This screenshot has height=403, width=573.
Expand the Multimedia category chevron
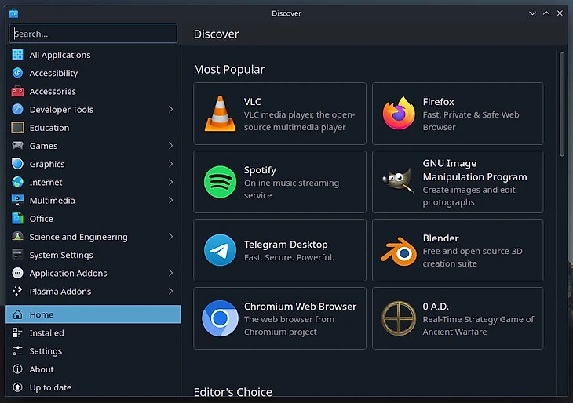170,201
